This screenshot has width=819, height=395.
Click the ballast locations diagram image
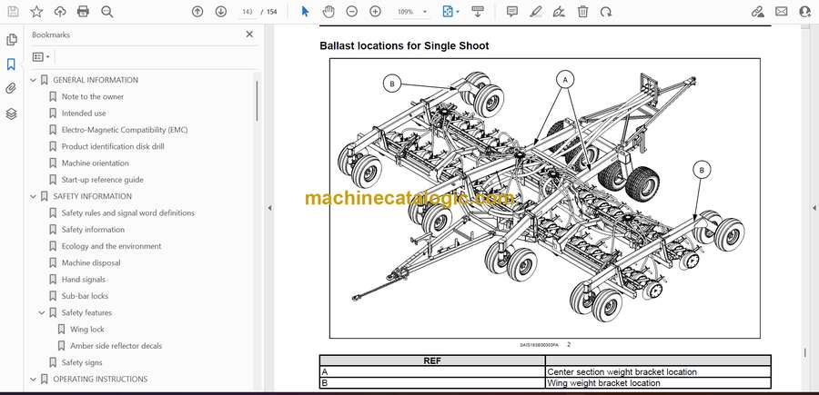(x=545, y=198)
